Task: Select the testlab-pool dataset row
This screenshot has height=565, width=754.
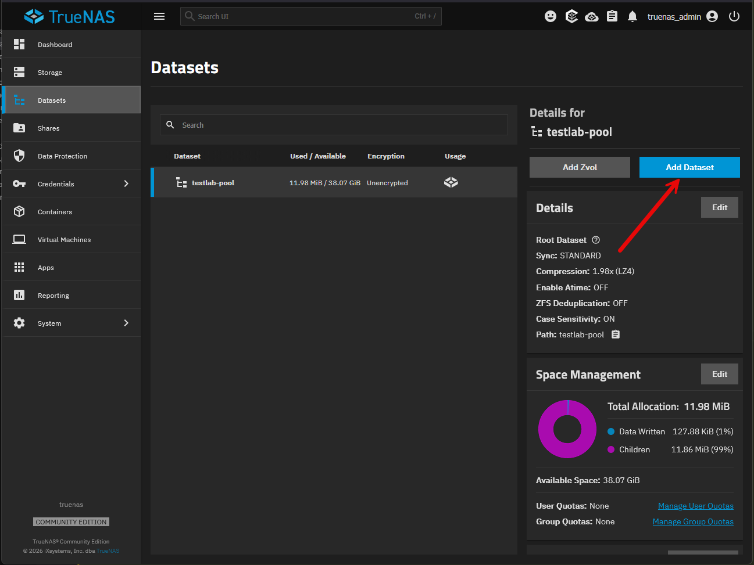Action: 334,182
